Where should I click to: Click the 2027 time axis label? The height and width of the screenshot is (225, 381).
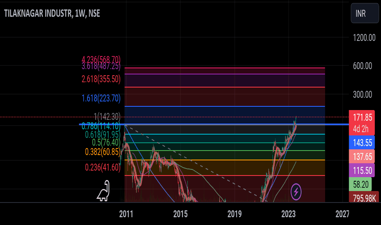(342, 214)
